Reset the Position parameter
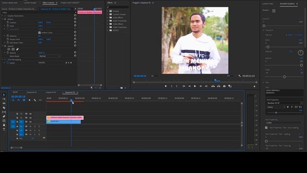 (75, 22)
